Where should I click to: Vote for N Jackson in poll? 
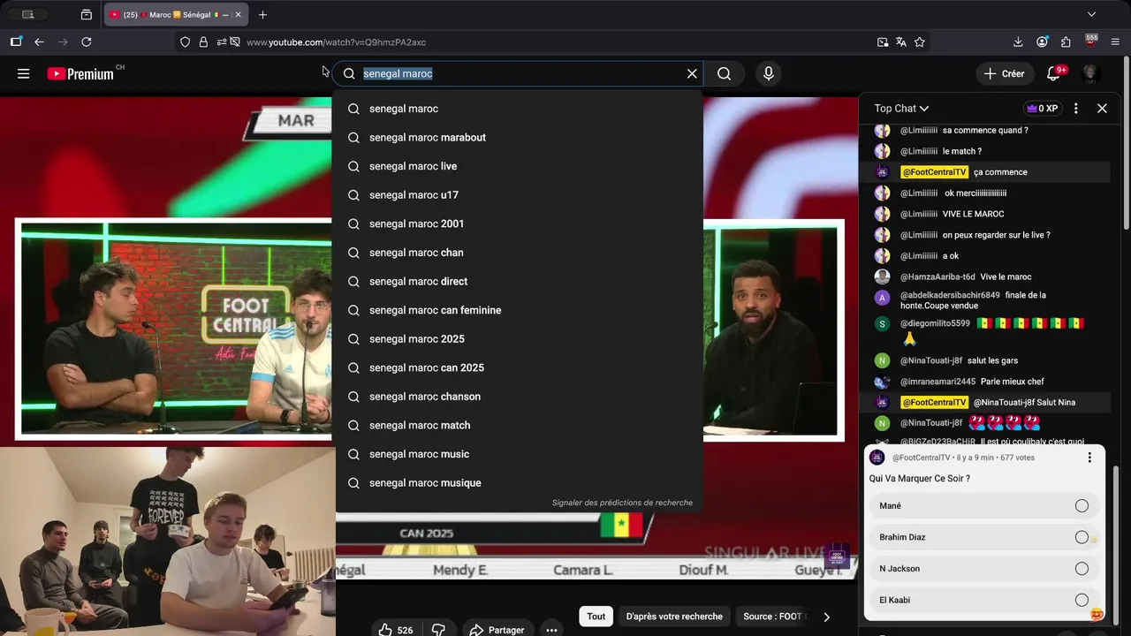984,569
